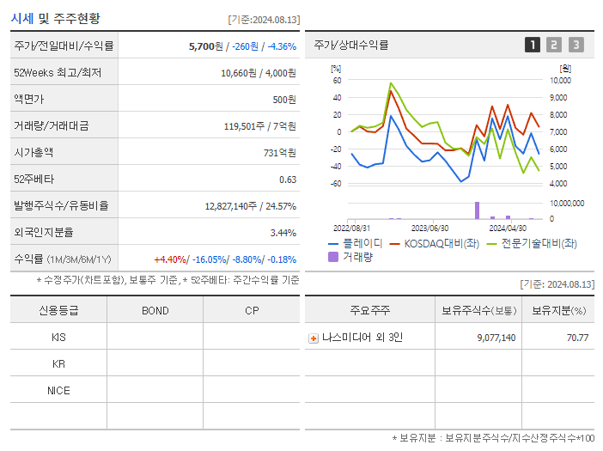Click the +4.40% one-month return
The height and width of the screenshot is (451, 603).
pyautogui.click(x=170, y=259)
